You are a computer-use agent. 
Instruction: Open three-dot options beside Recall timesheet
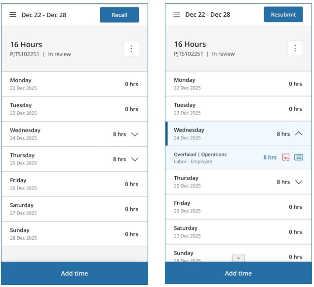pyautogui.click(x=131, y=48)
